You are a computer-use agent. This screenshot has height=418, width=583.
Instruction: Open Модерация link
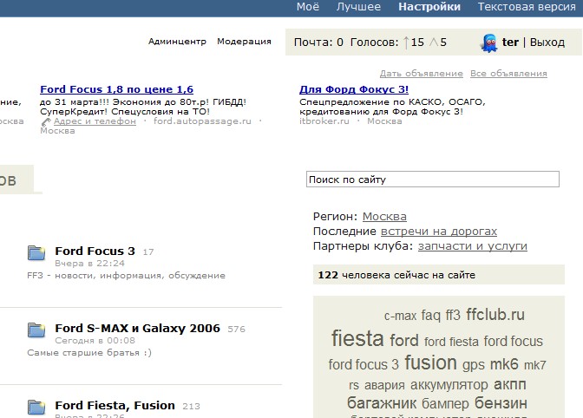click(x=245, y=42)
